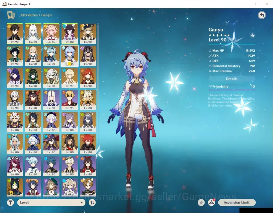273x213 pixels.
Task: Choose Chongyun from the list
Action: coord(33,166)
